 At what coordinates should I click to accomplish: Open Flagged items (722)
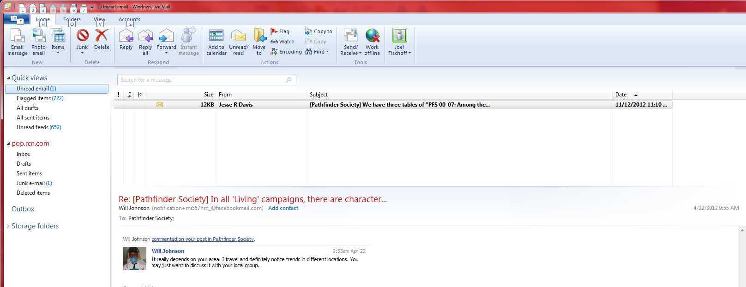tap(40, 98)
